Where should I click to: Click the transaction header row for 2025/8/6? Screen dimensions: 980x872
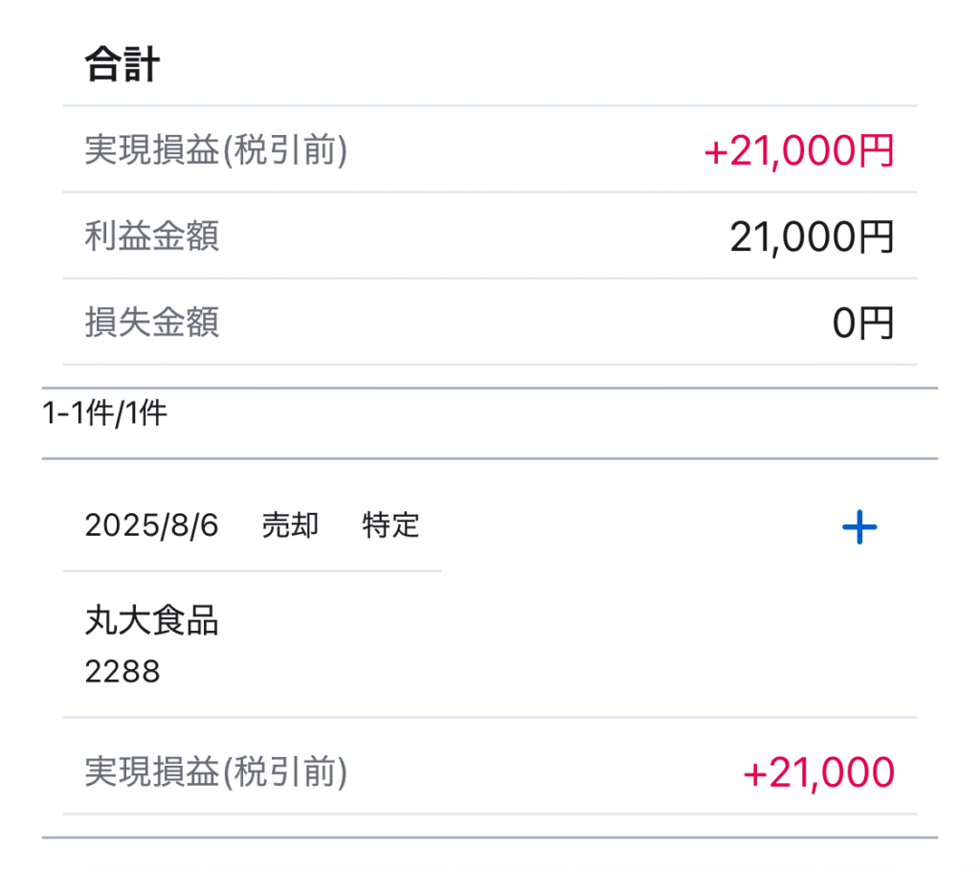point(490,525)
